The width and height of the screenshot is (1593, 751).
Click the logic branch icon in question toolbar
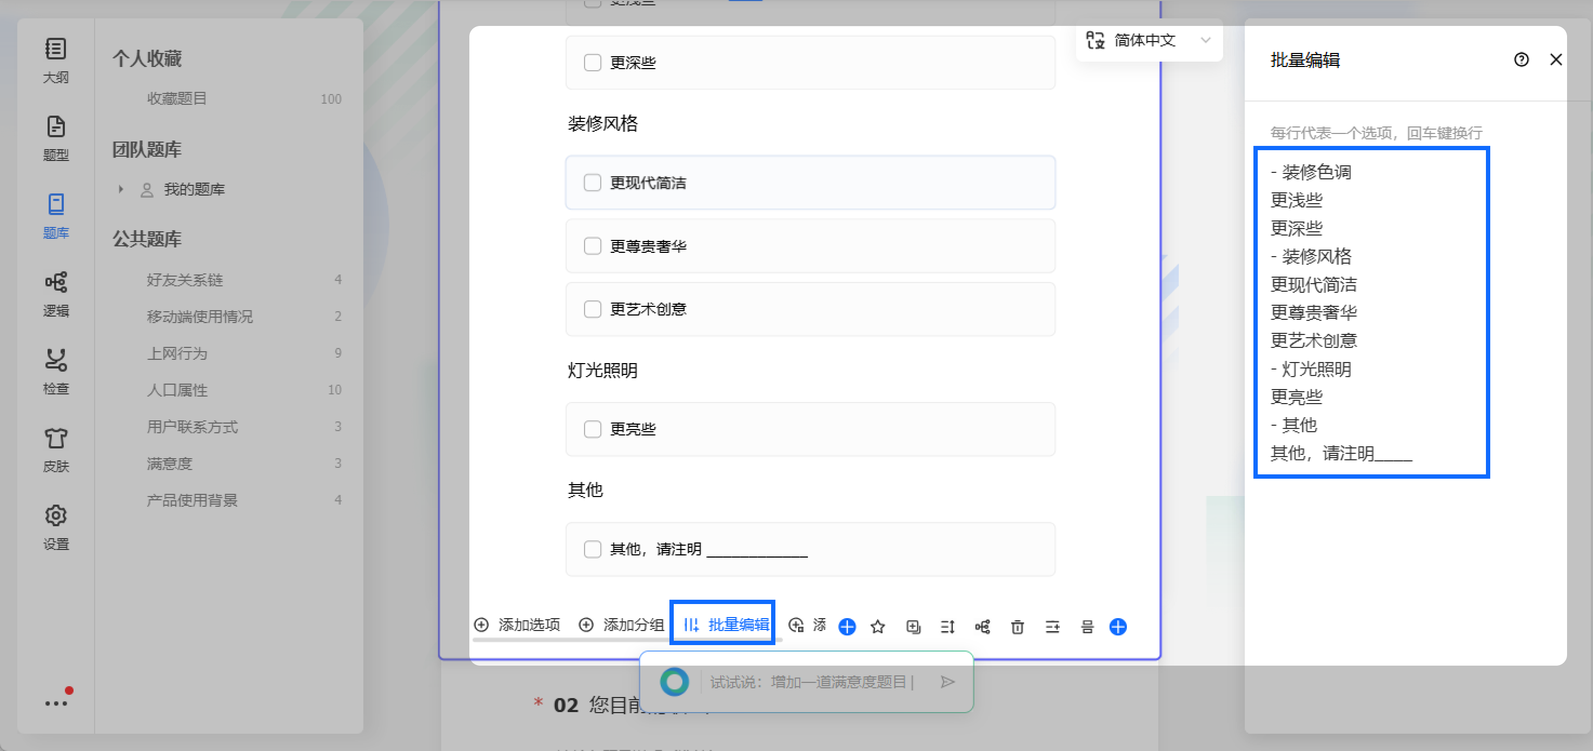[983, 627]
